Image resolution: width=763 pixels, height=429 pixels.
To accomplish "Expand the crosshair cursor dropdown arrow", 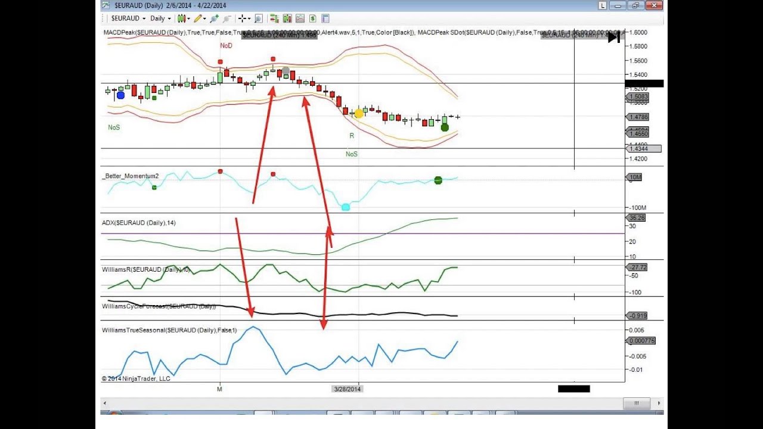I will tap(250, 18).
